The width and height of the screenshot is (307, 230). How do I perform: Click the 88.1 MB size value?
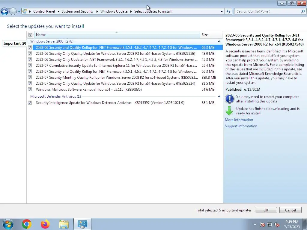(x=208, y=102)
